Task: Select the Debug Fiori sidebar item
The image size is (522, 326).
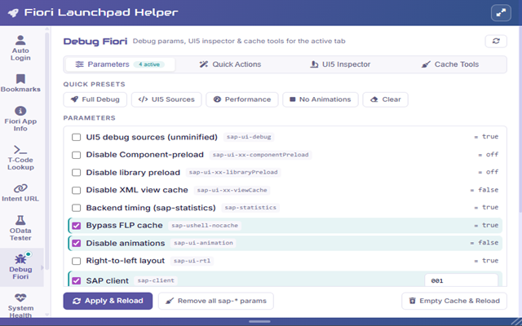Action: coord(20,267)
